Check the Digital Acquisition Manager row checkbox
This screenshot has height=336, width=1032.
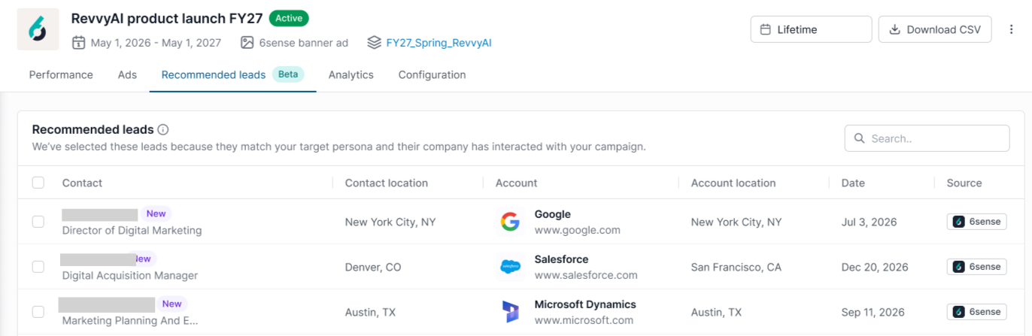click(x=38, y=267)
